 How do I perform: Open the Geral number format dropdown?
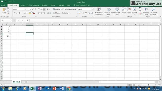pyautogui.click(x=92, y=9)
